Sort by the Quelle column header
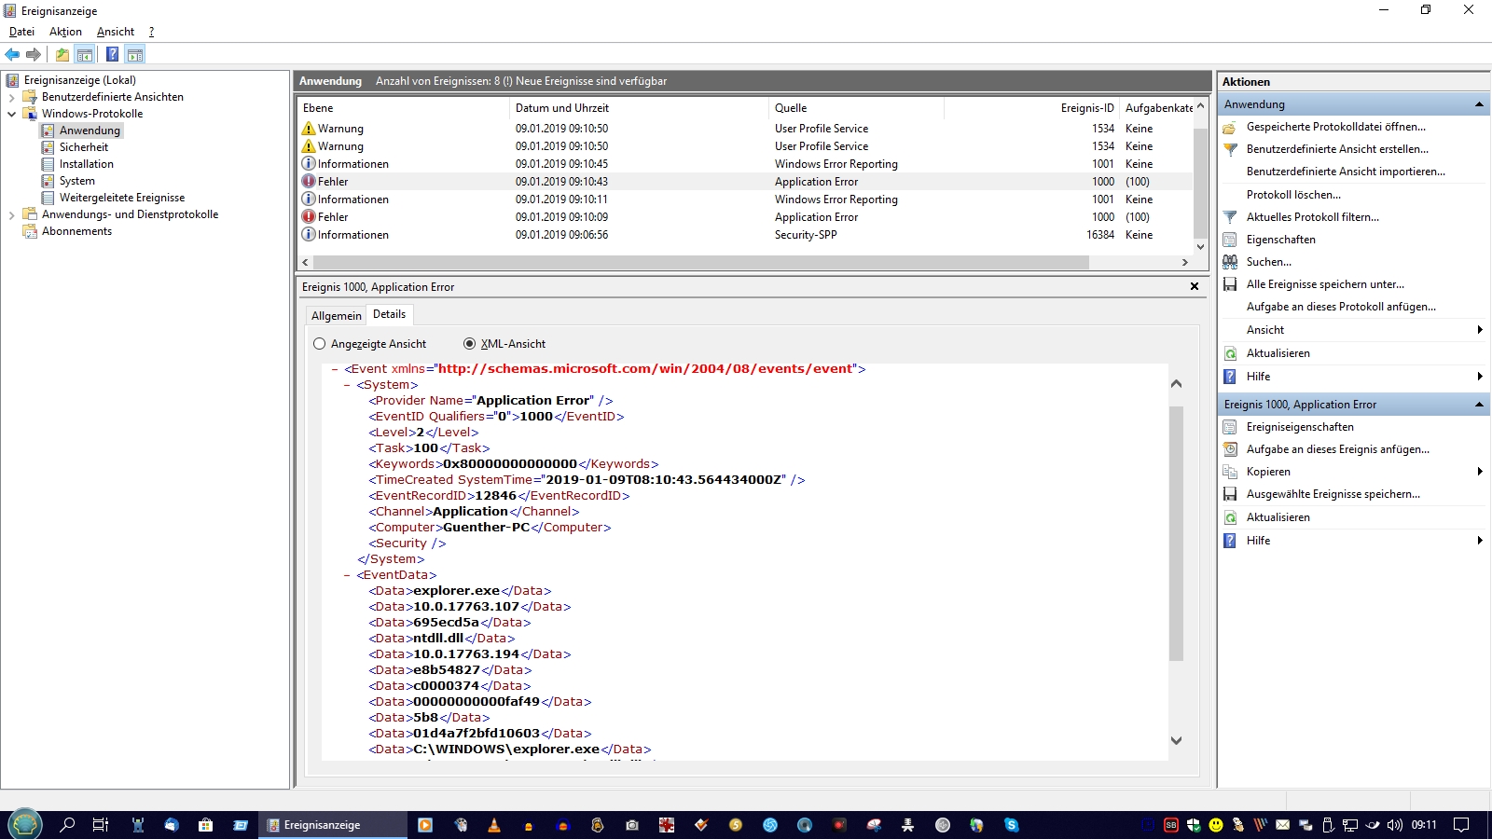 [857, 108]
